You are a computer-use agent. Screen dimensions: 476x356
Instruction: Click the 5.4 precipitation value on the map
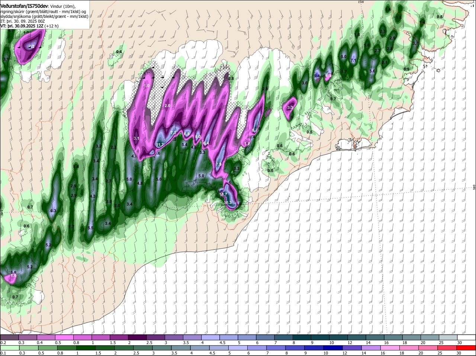click(184, 145)
